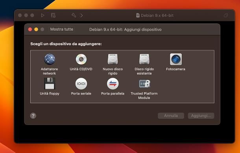Close the Aggiungi dispositivo dialog with red button
This screenshot has width=240, height=153.
pyautogui.click(x=30, y=29)
